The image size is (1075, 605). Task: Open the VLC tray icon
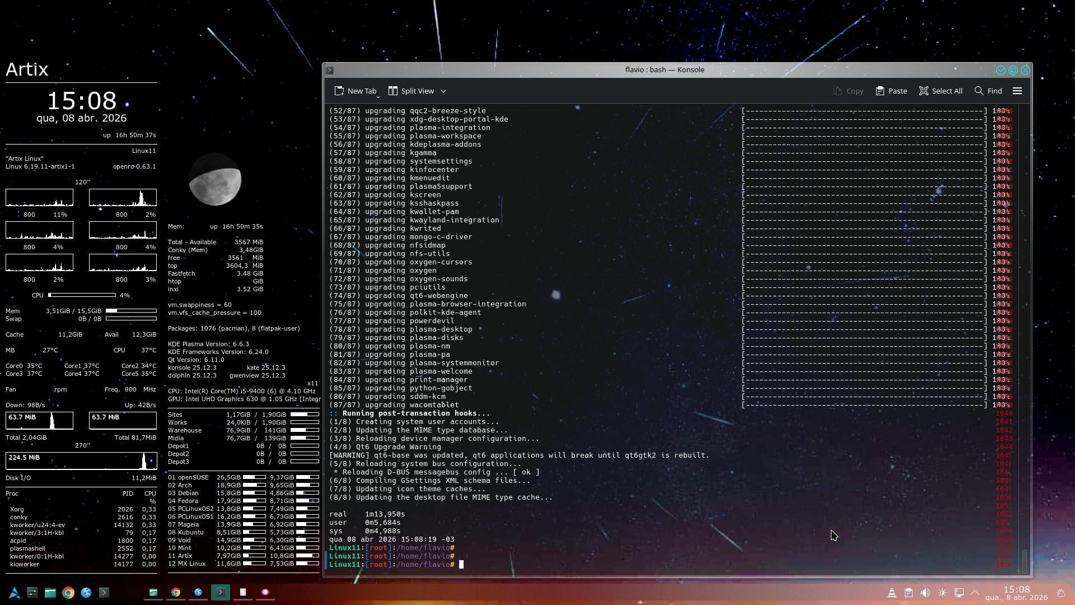pyautogui.click(x=892, y=593)
